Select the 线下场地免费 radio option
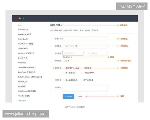The height and width of the screenshot is (120, 150). click(81, 80)
